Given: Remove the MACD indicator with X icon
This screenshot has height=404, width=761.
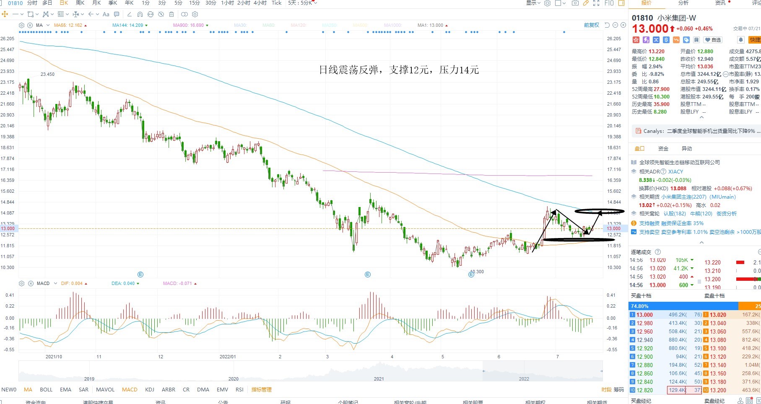Looking at the screenshot, I should [31, 283].
